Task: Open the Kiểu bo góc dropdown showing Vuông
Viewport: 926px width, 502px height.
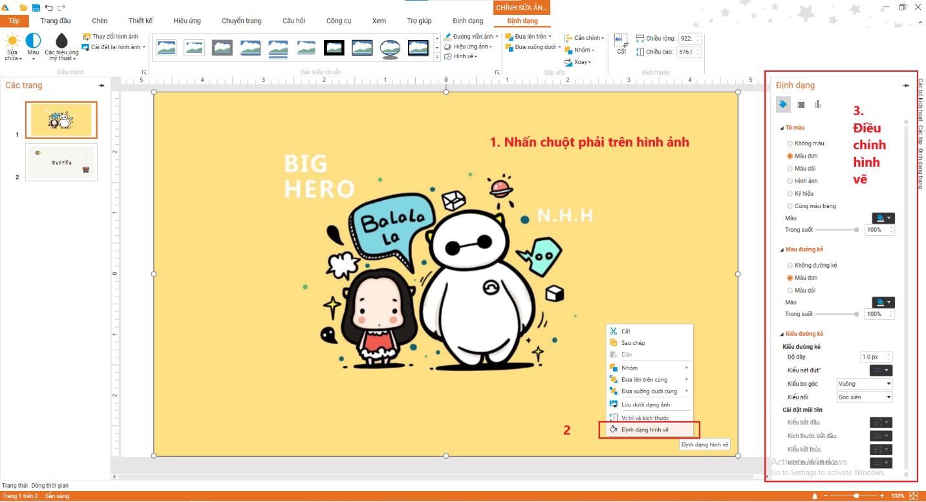Action: (865, 384)
